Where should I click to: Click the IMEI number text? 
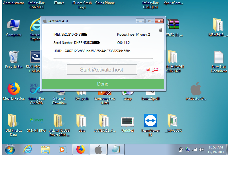point(70,34)
